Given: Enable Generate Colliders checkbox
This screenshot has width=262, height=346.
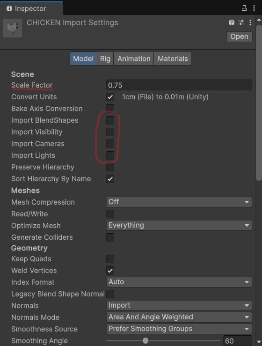Looking at the screenshot, I should pos(110,237).
